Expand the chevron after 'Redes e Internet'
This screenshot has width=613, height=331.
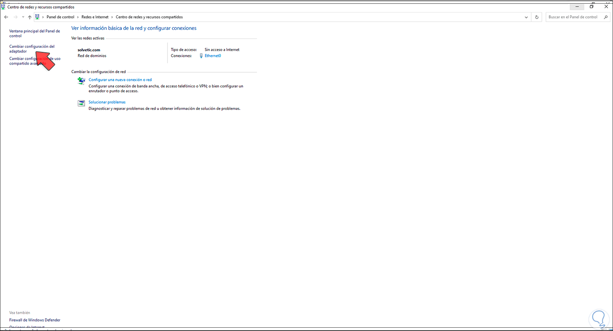pos(112,17)
